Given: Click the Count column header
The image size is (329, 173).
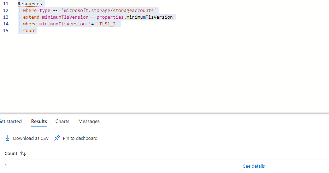Looking at the screenshot, I should click(x=11, y=154).
